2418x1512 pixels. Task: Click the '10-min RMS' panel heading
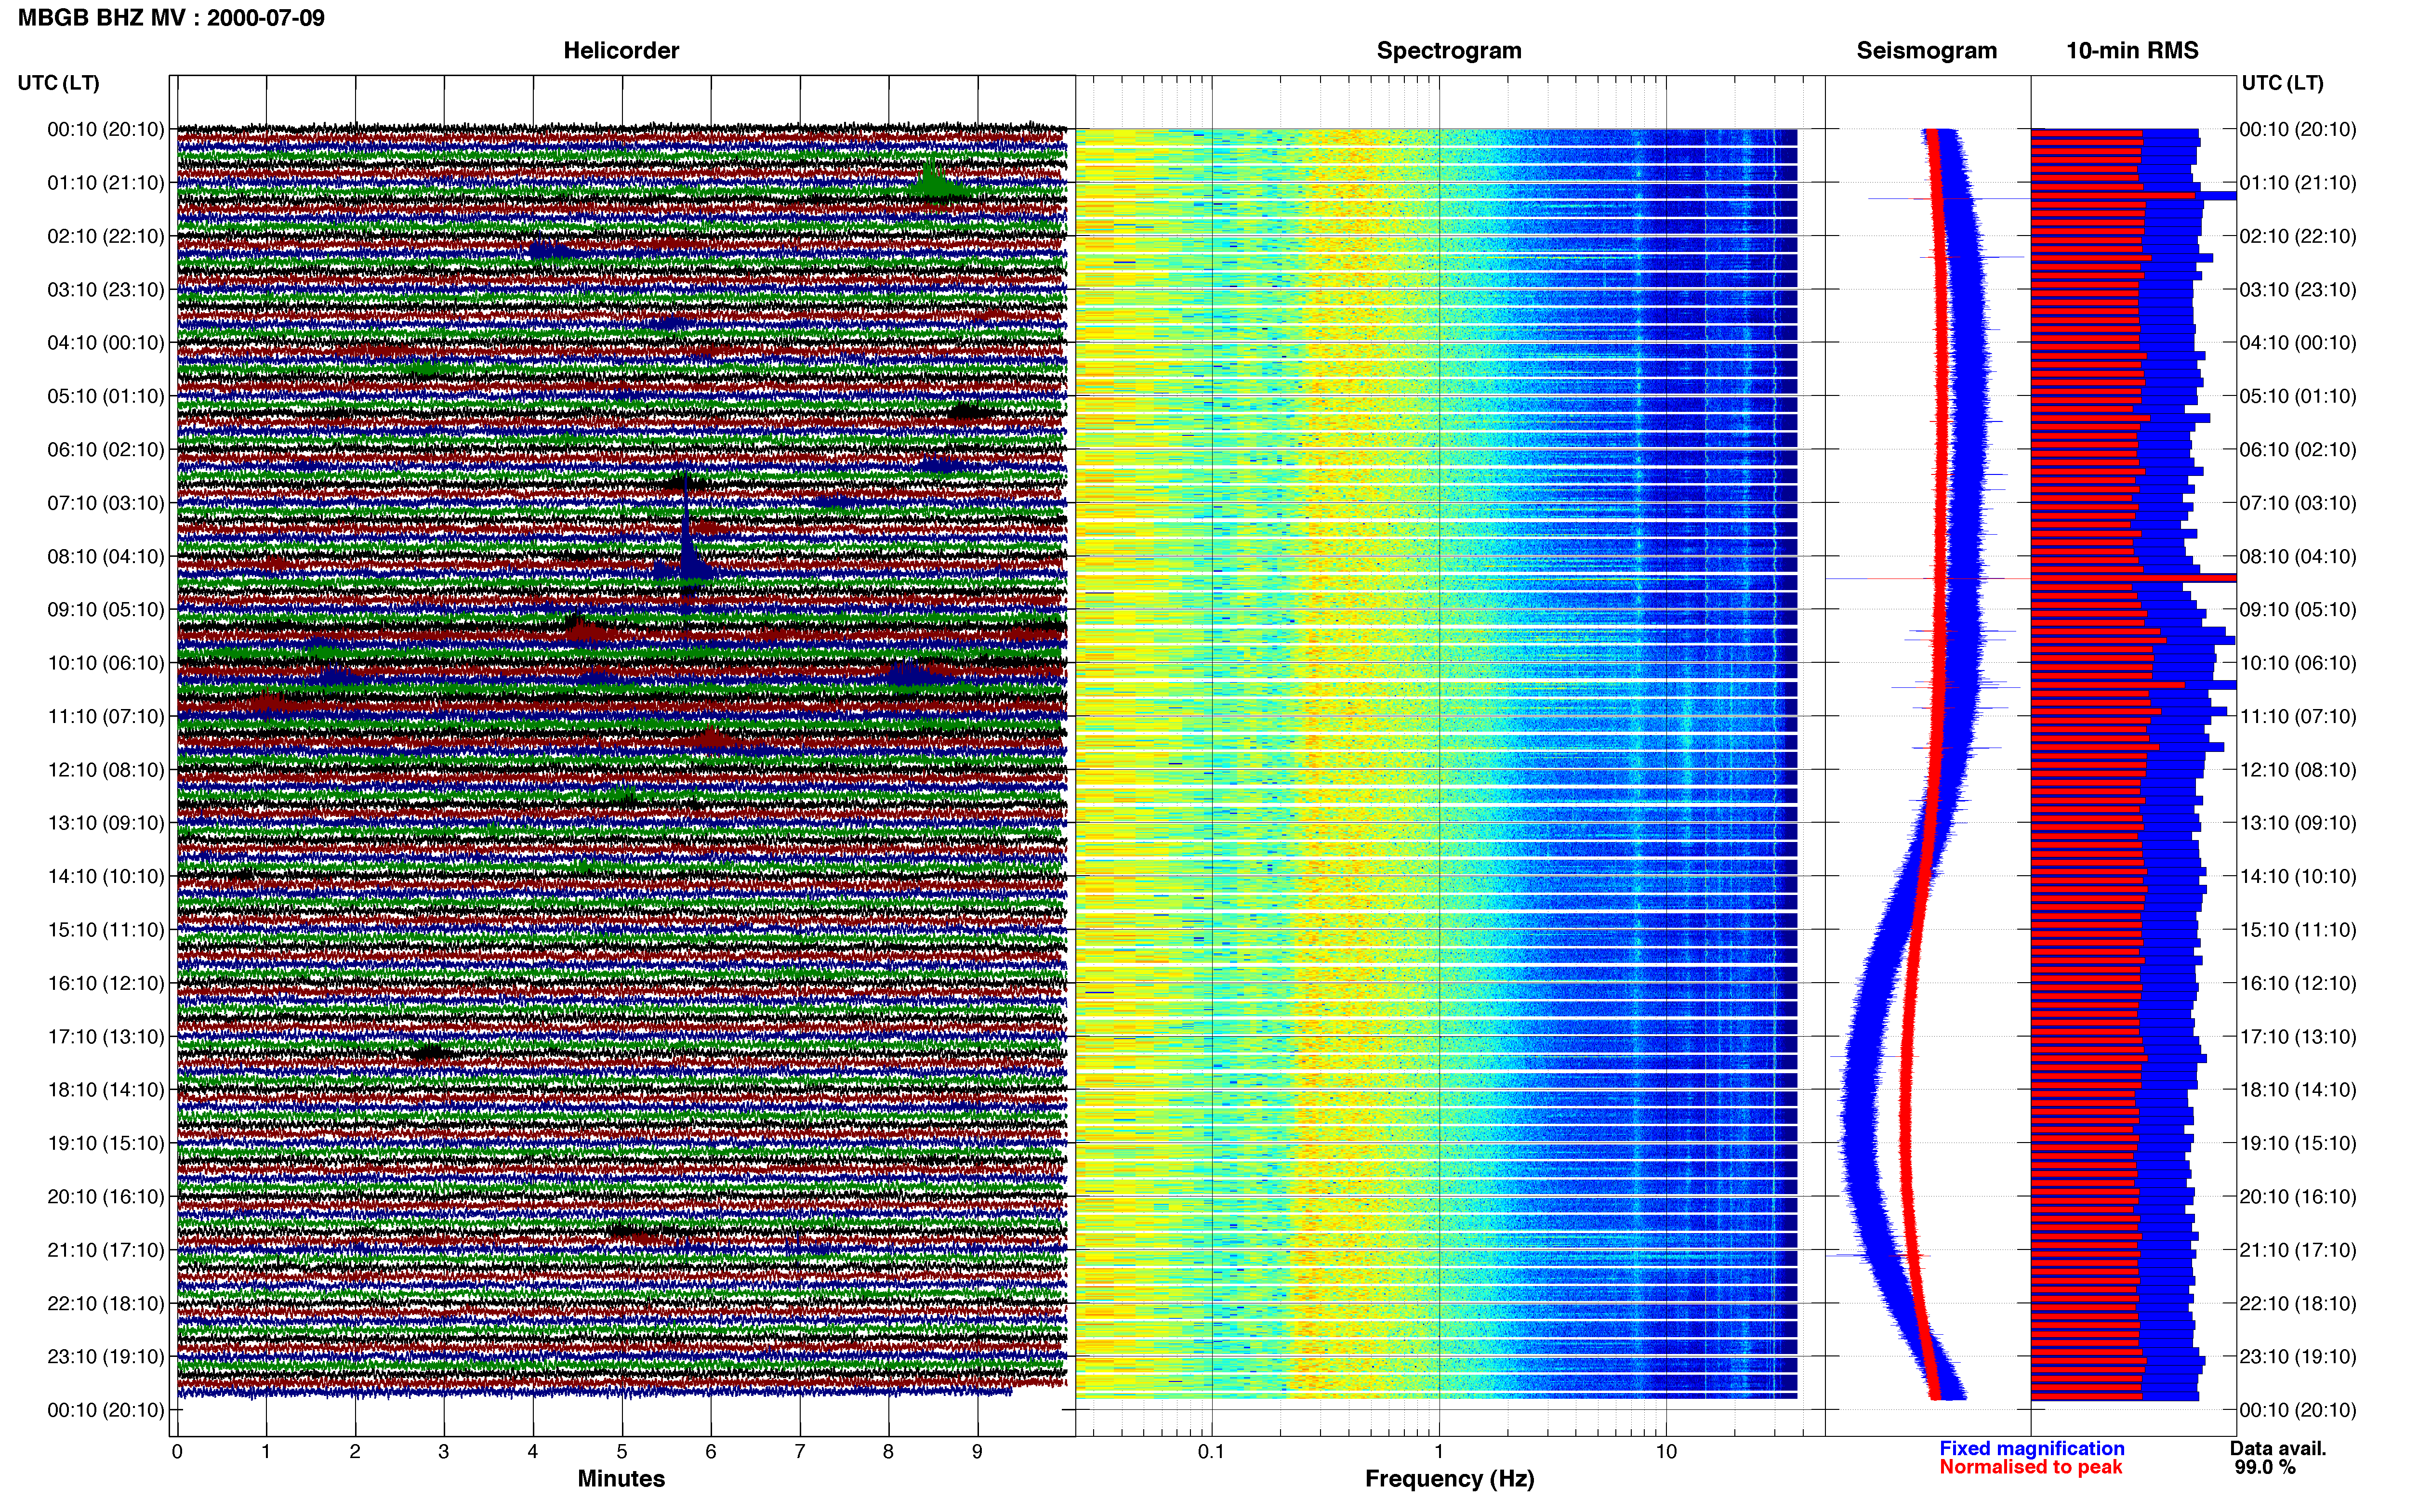[x=2132, y=51]
